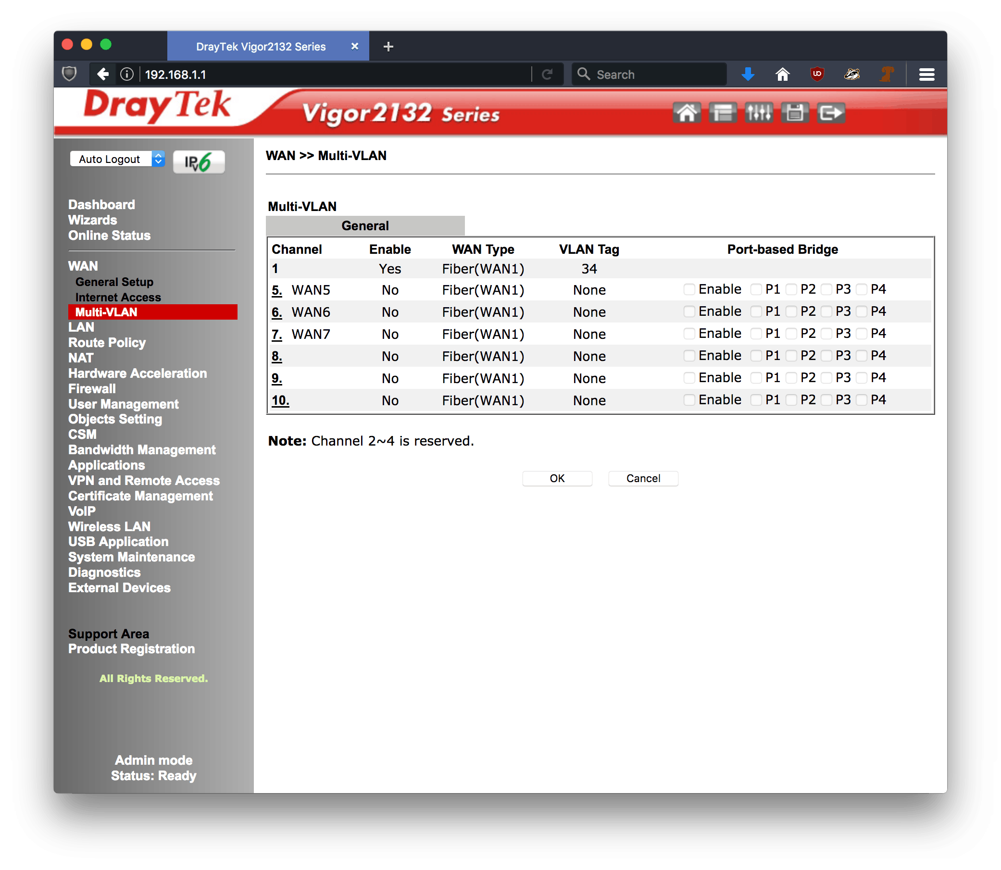Open the Auto Logout dropdown
This screenshot has height=870, width=1001.
tap(117, 159)
